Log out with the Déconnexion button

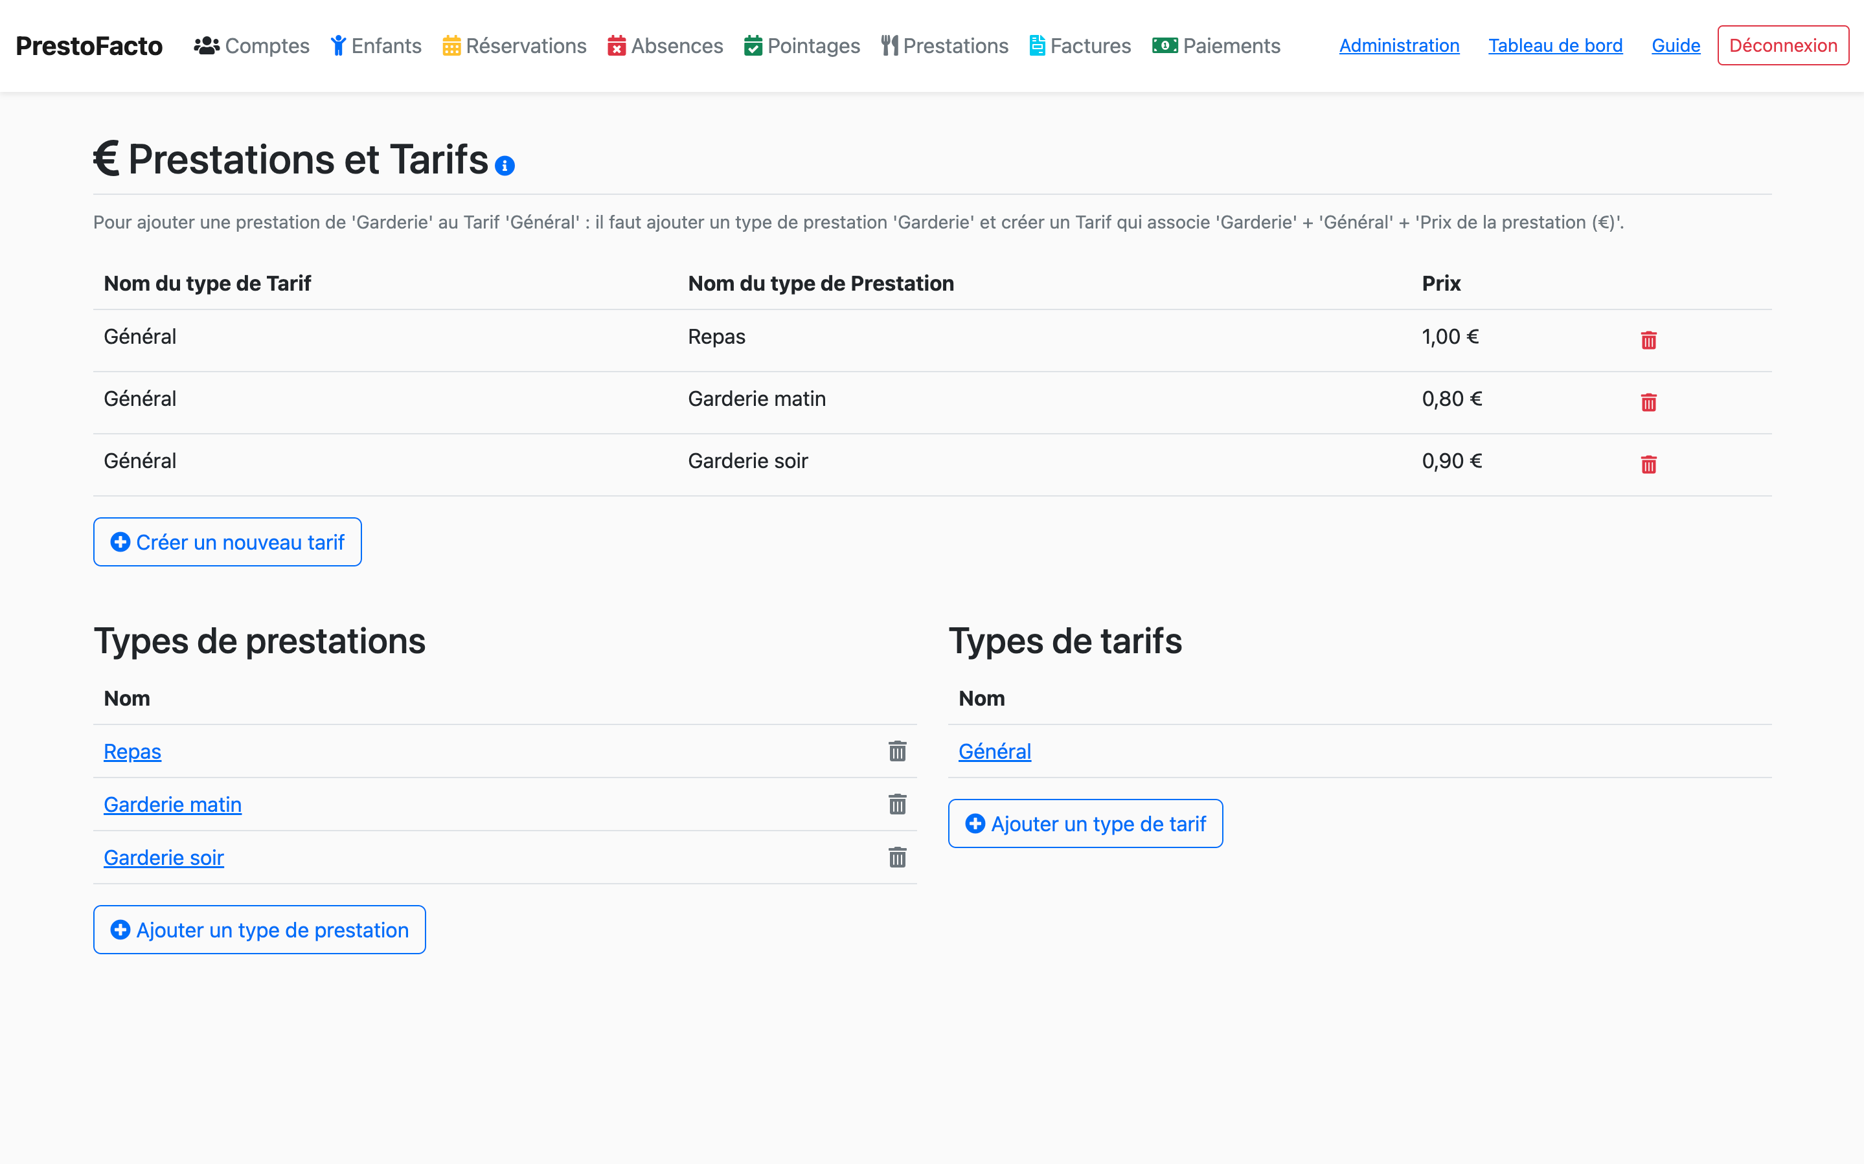(x=1782, y=45)
